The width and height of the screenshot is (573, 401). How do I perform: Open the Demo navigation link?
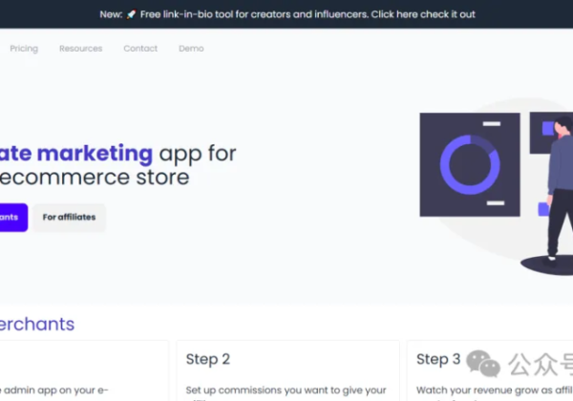[191, 49]
